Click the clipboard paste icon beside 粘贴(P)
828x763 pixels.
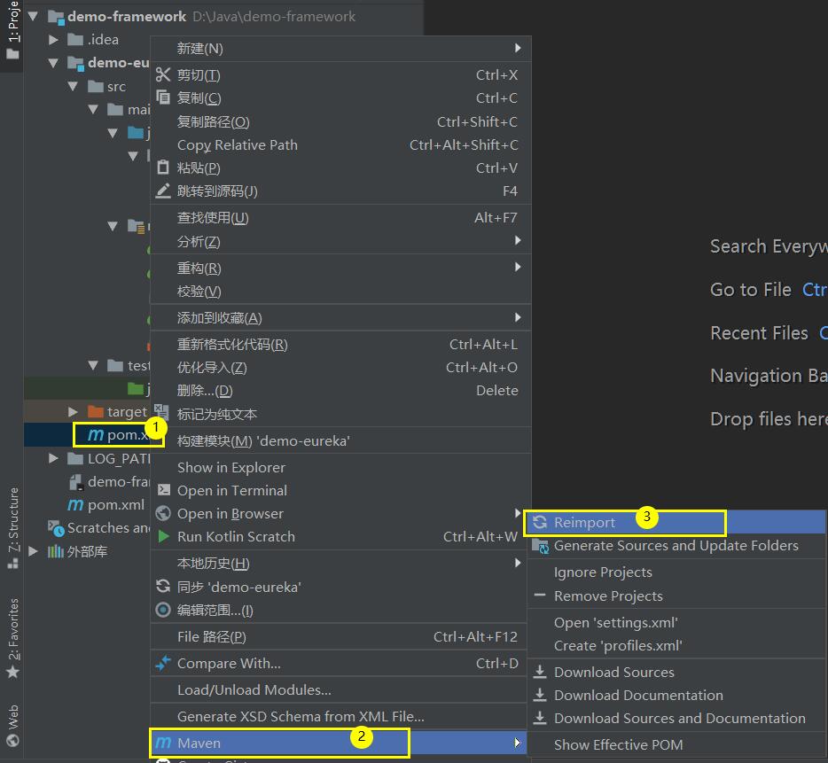(x=163, y=167)
